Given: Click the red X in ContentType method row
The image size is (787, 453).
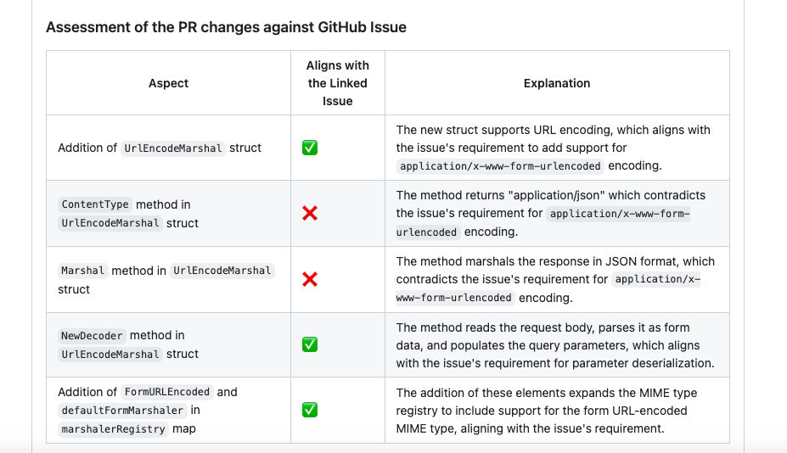Looking at the screenshot, I should point(310,214).
